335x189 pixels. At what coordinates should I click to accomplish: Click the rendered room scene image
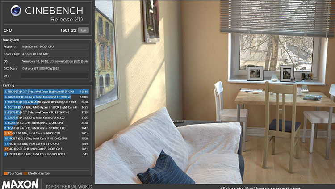click(215, 92)
